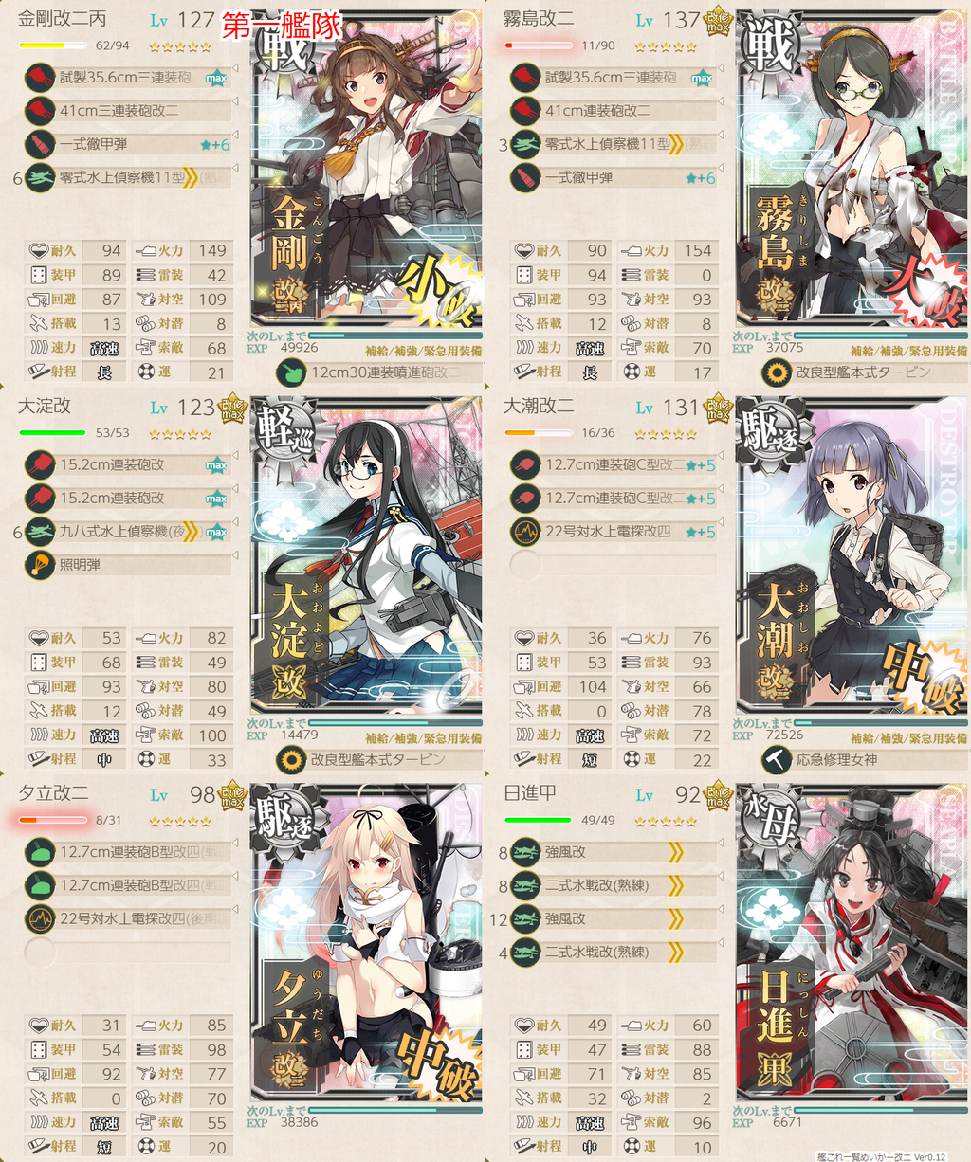Click the radar icon for 22号対水上電探改四 on 大潮改二
The image size is (971, 1162).
(525, 532)
